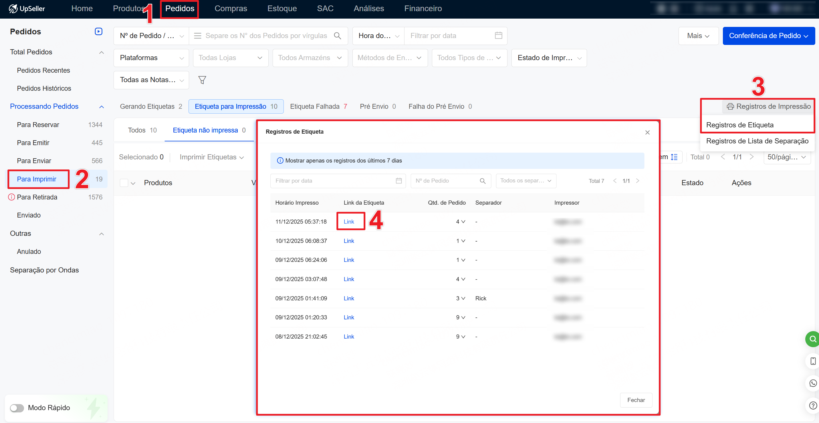The height and width of the screenshot is (423, 819).
Task: Open Link for 10/12/2025 06:08:37 record
Action: pyautogui.click(x=348, y=241)
